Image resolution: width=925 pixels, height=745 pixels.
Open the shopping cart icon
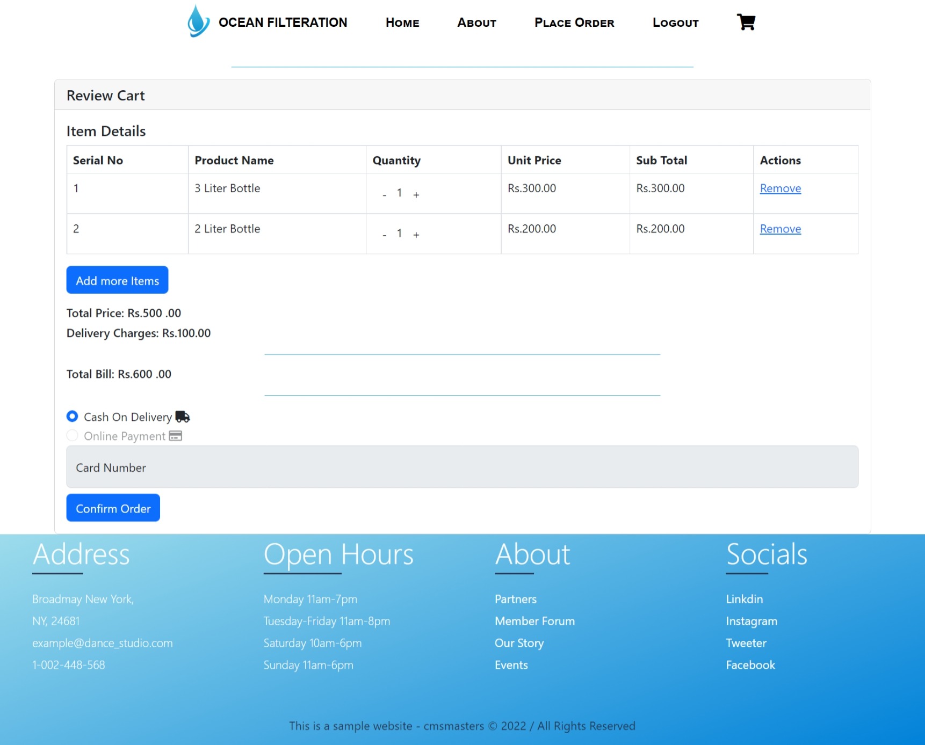[746, 23]
